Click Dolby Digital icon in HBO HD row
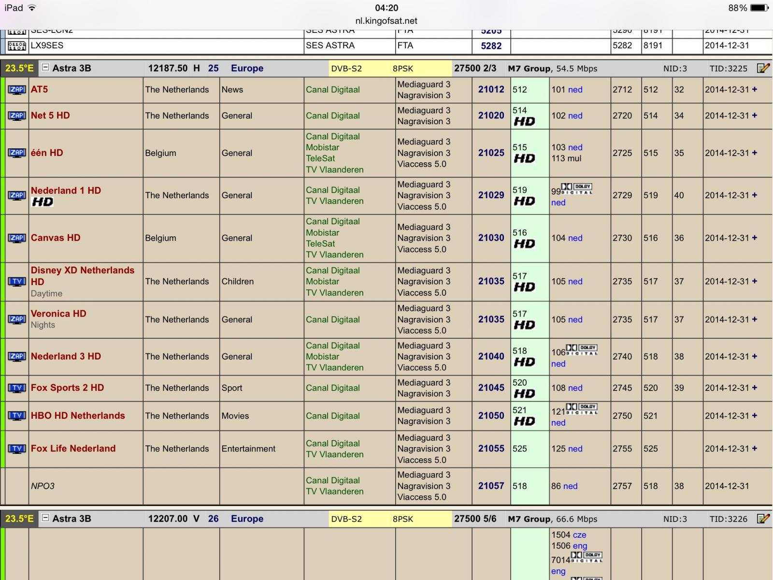773x580 pixels. [582, 408]
